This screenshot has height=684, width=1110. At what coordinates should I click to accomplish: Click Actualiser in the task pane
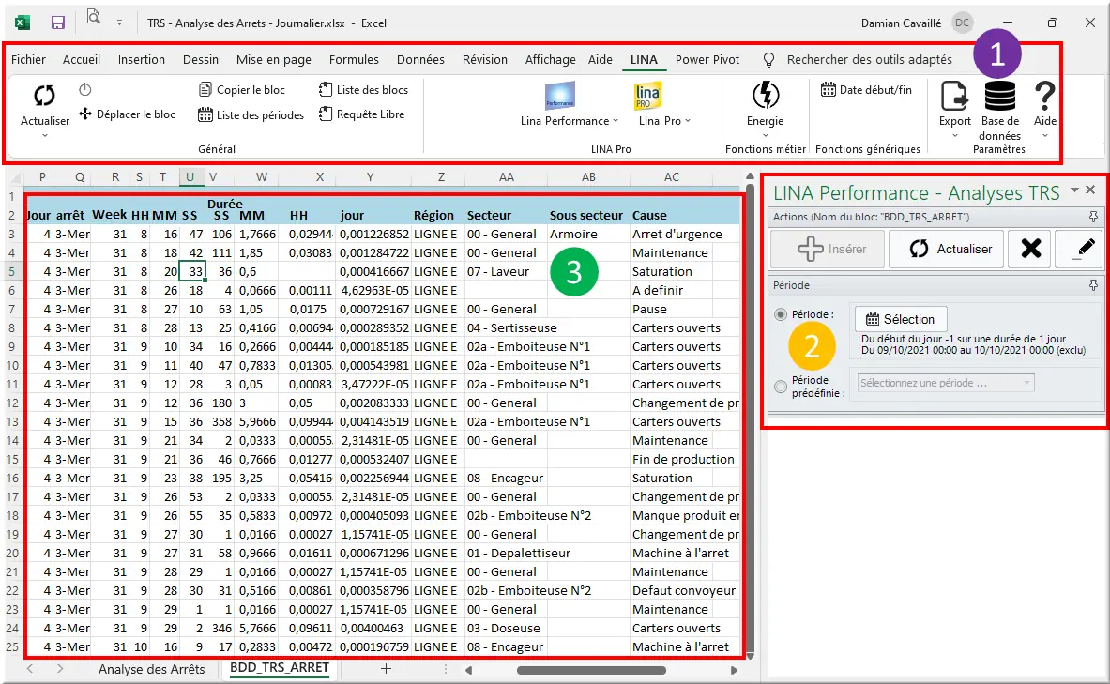(x=946, y=249)
